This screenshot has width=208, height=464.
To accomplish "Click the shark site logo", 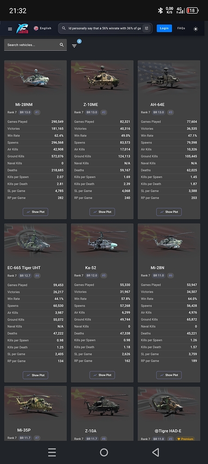I will 23,28.
